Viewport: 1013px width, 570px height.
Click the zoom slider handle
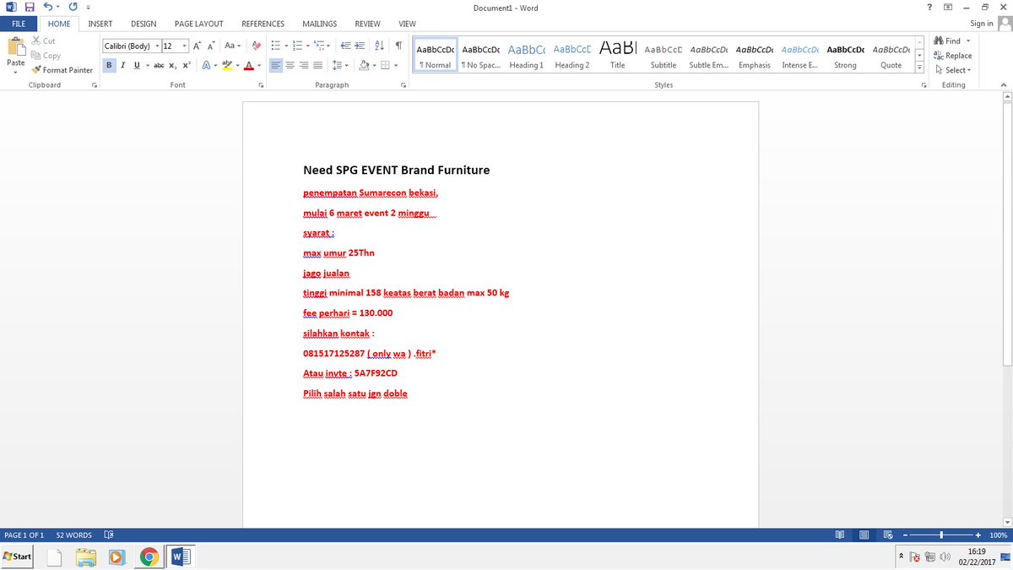(940, 535)
